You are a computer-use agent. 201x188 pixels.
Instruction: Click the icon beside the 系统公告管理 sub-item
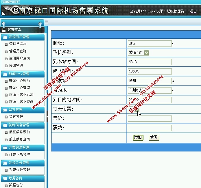(x=6, y=170)
